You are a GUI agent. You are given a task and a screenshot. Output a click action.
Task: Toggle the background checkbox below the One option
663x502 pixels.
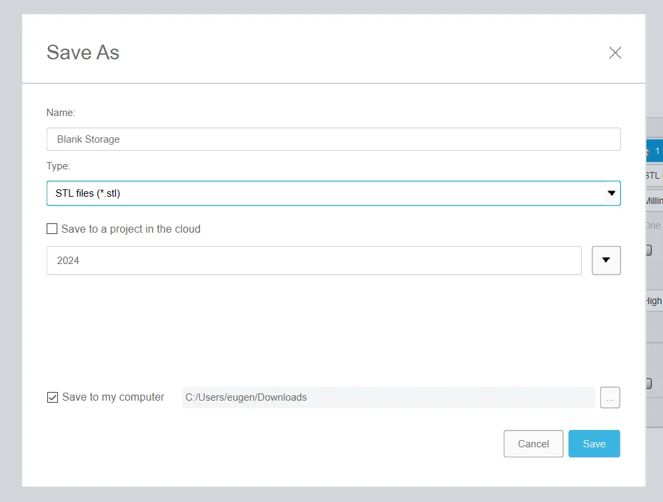pos(648,251)
